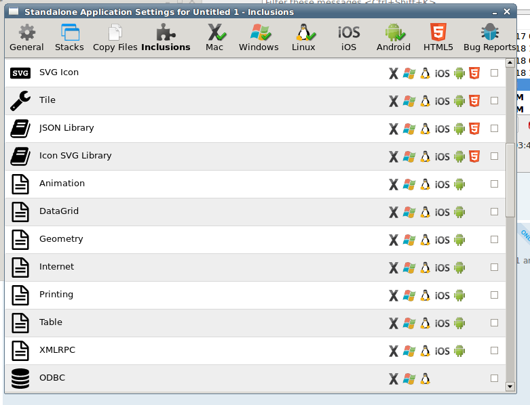The image size is (530, 405).
Task: Tick the Internet inclusion checkbox
Action: coord(494,268)
